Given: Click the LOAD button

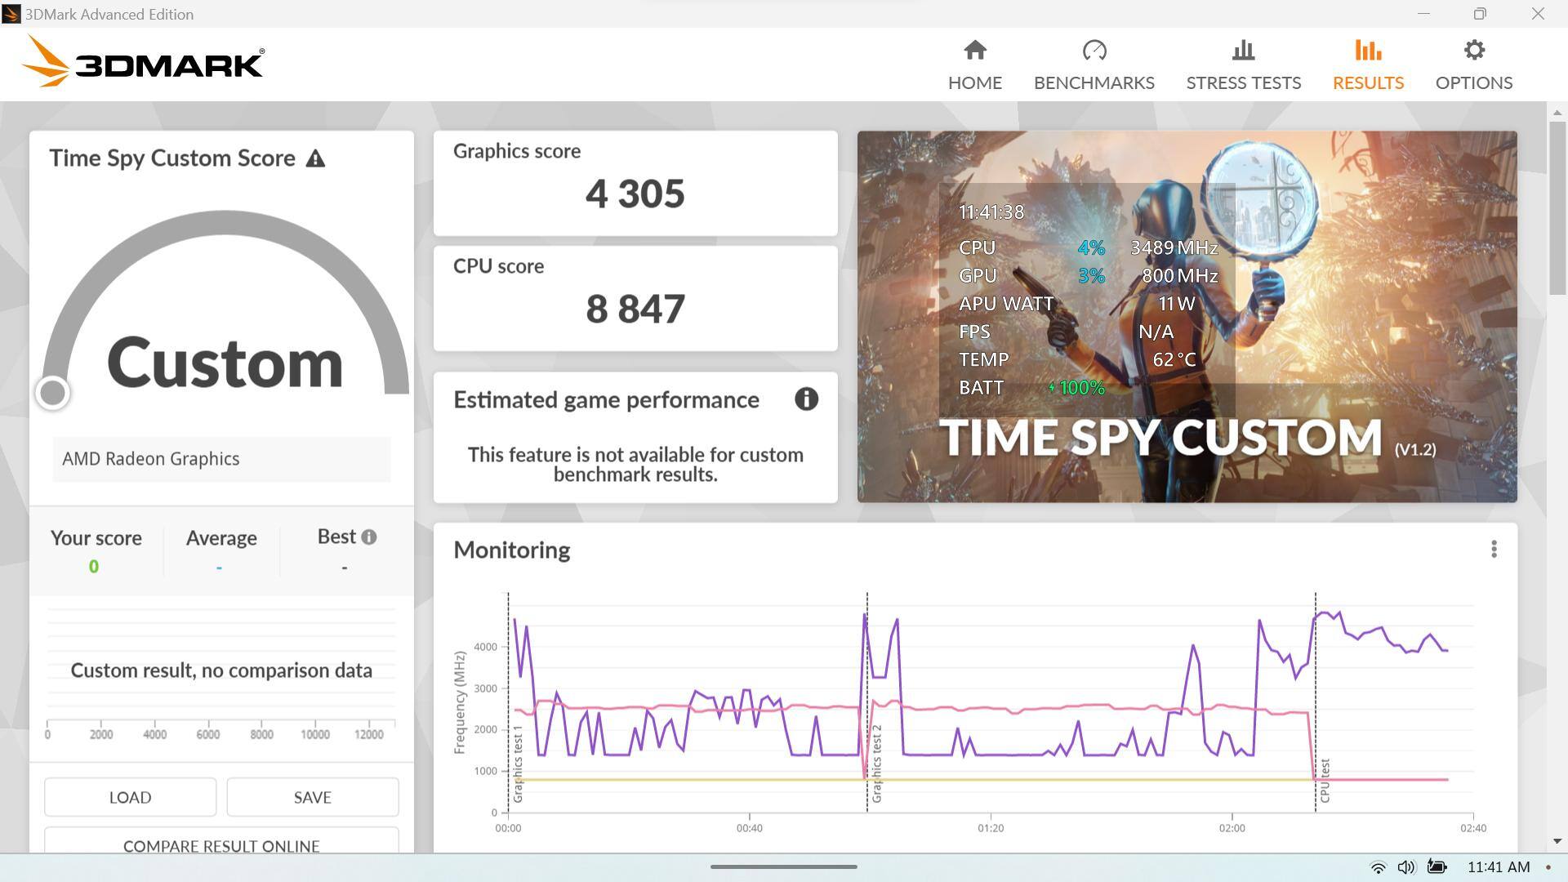Looking at the screenshot, I should coord(130,797).
